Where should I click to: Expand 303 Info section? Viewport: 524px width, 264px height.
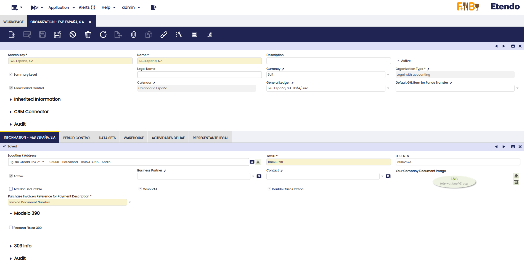(20, 246)
